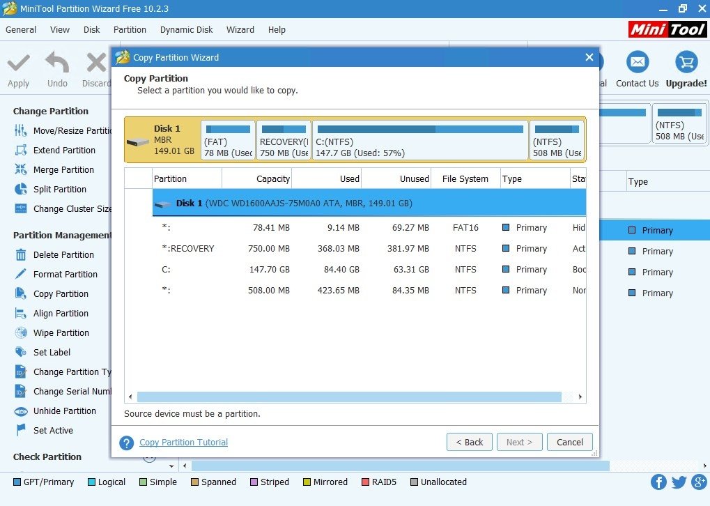710x506 pixels.
Task: Click Set Active flag icon
Action: pos(21,430)
